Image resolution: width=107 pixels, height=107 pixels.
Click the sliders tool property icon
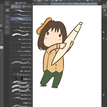(x=7, y=17)
